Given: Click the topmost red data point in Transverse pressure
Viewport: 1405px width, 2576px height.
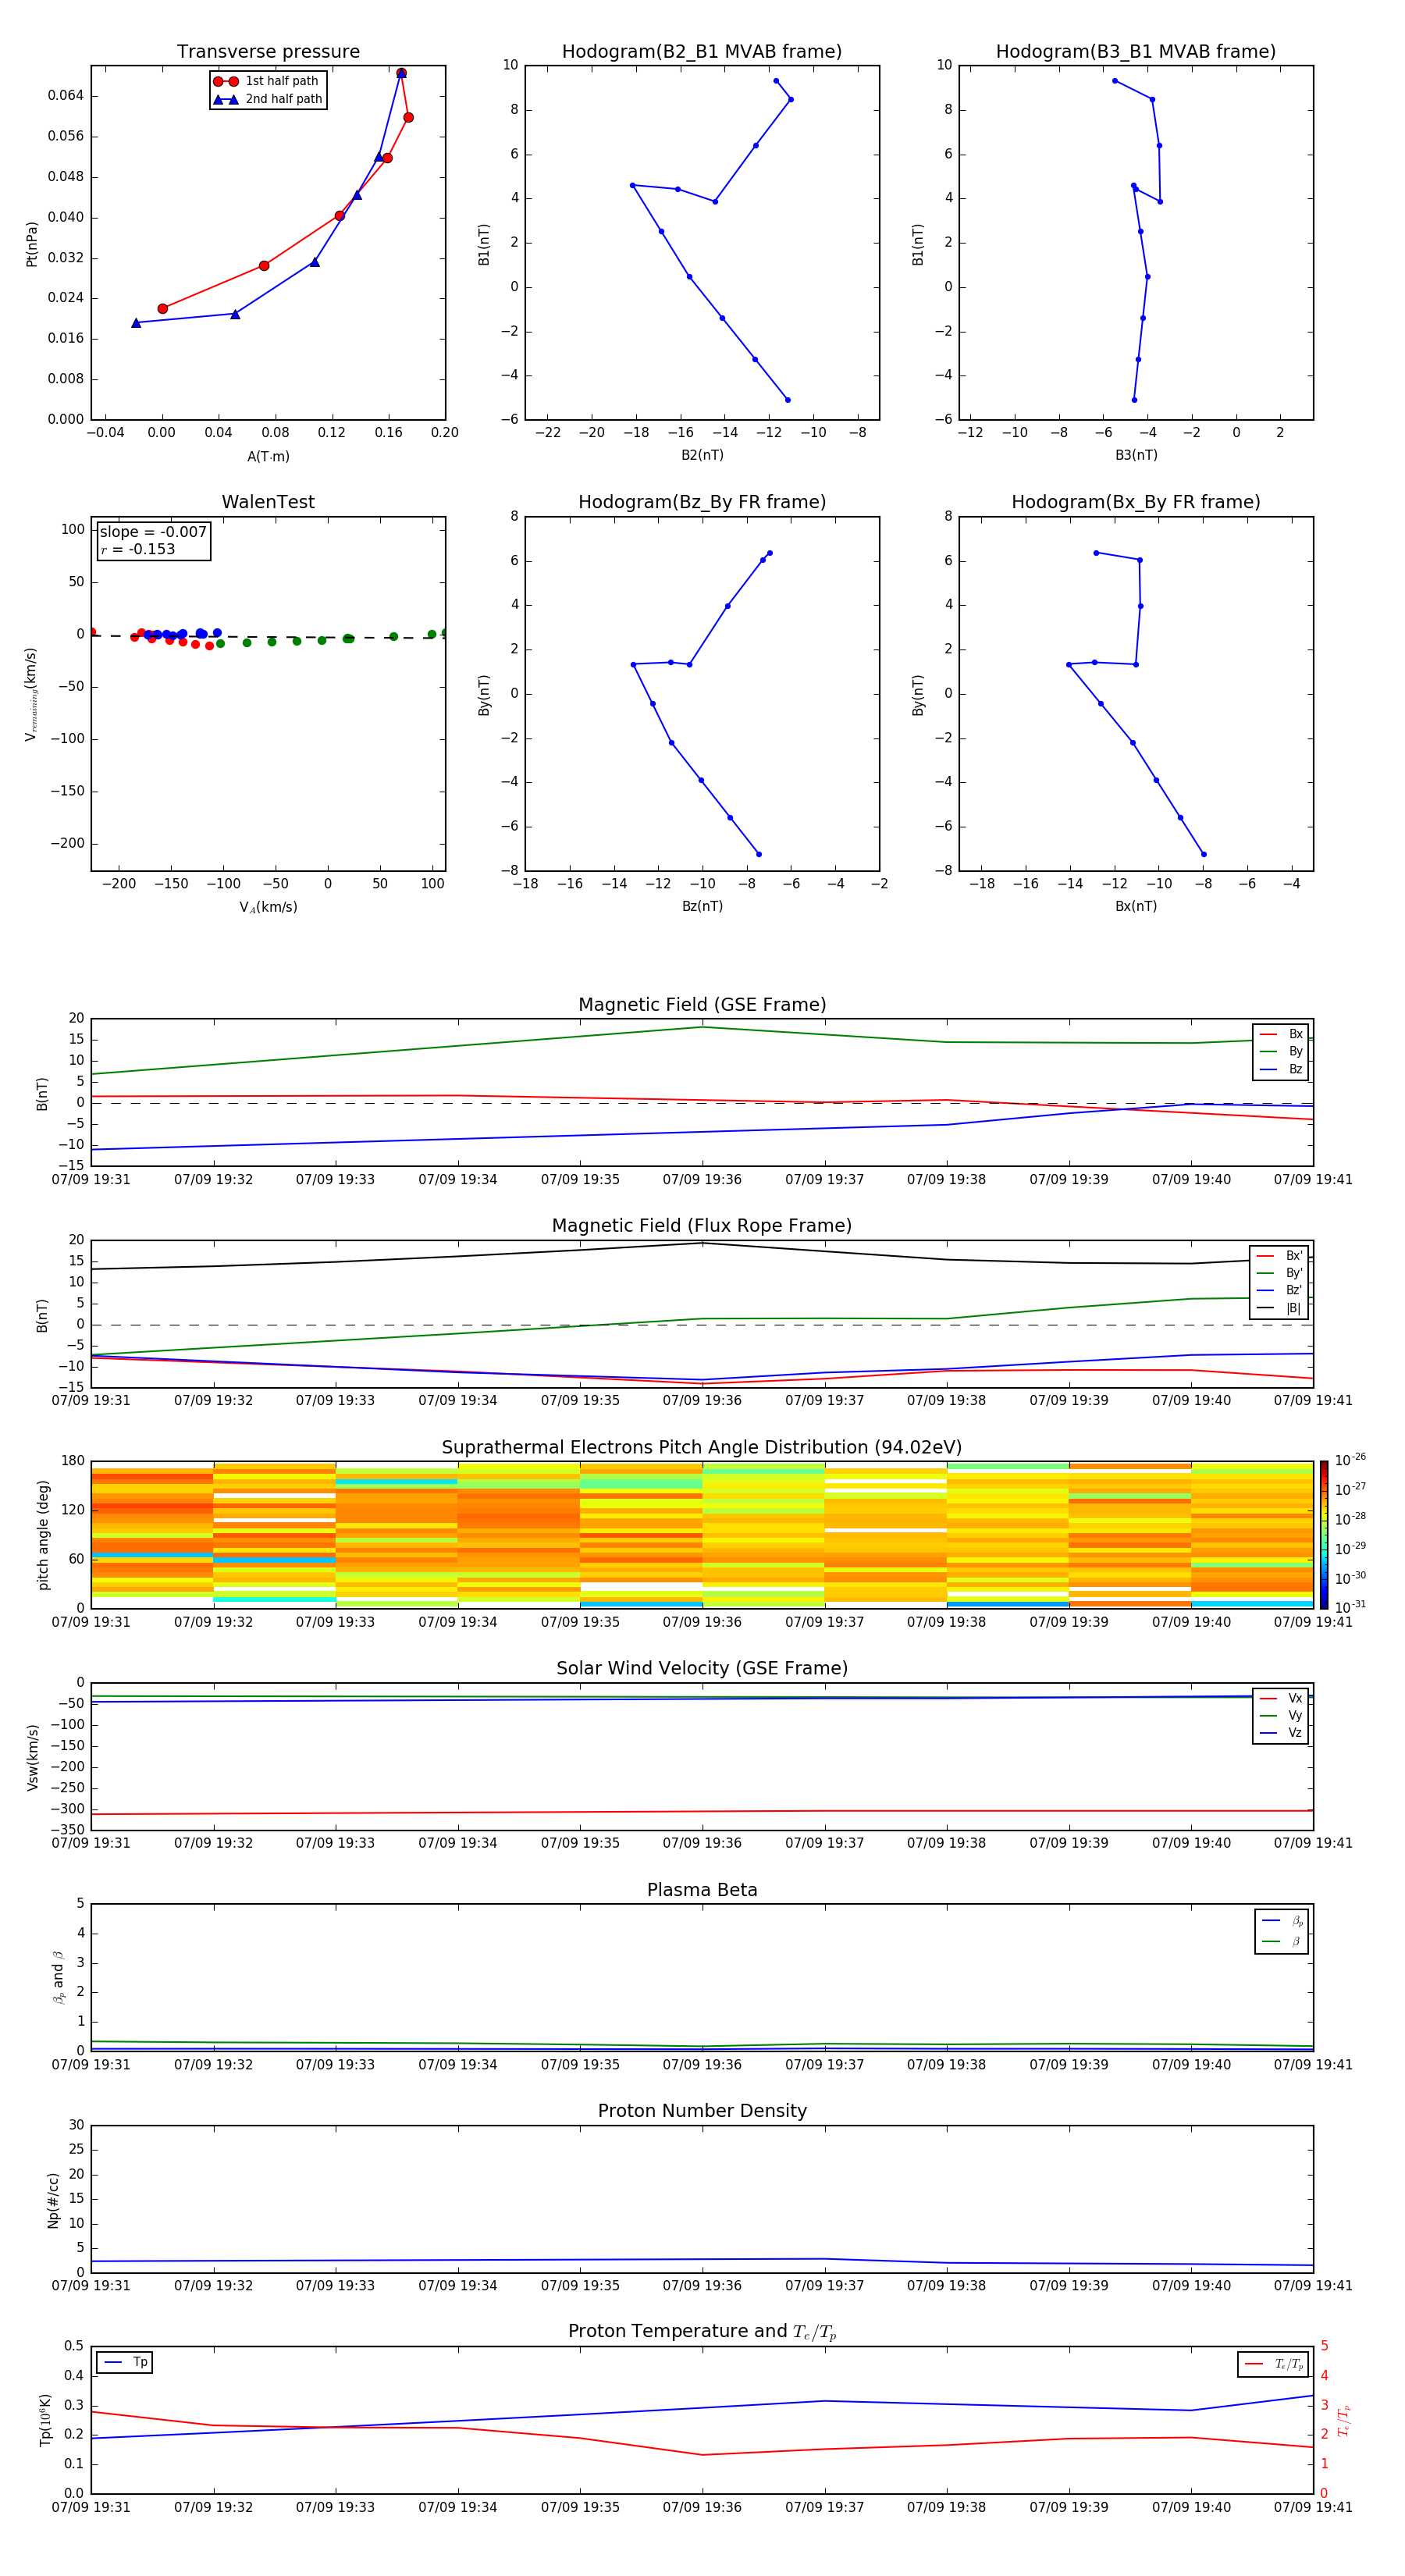Looking at the screenshot, I should coord(401,73).
